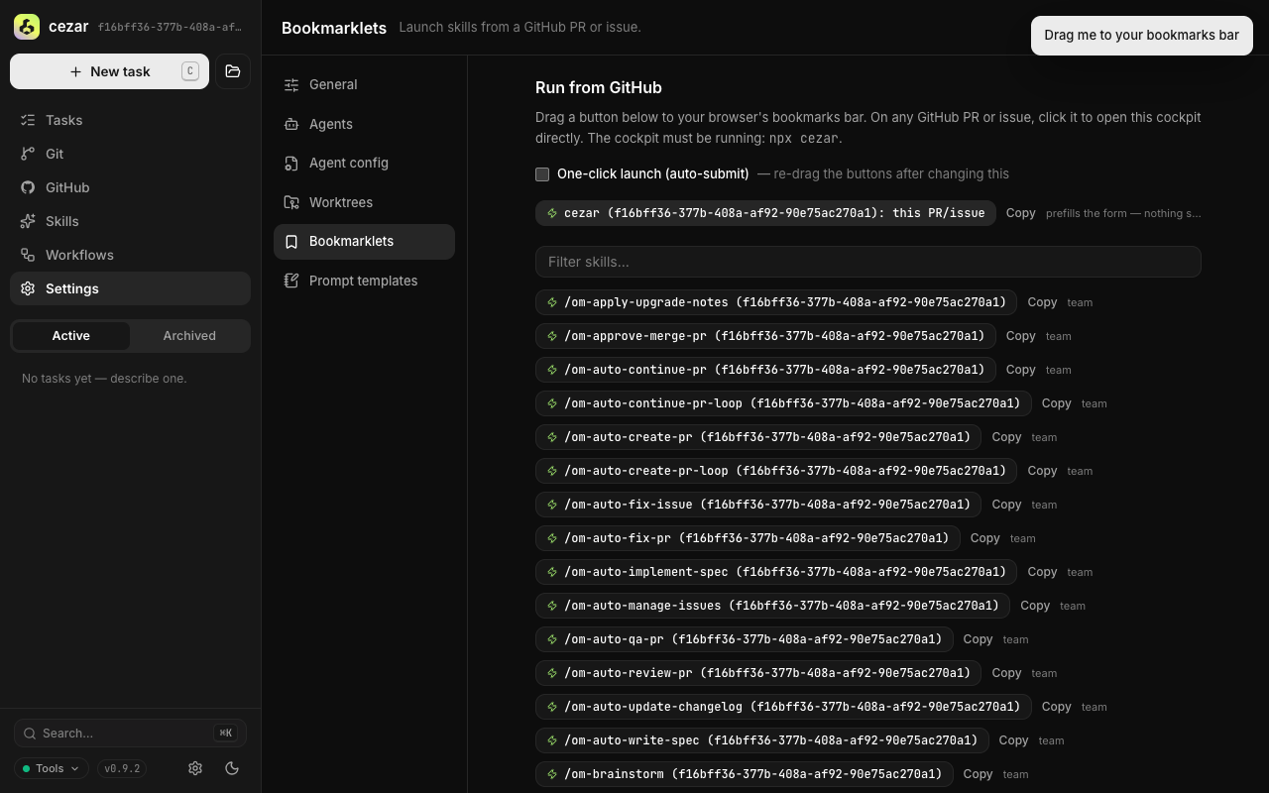This screenshot has width=1269, height=793.
Task: Click the /om-auto-implement-spec bookmarklet button
Action: point(776,572)
